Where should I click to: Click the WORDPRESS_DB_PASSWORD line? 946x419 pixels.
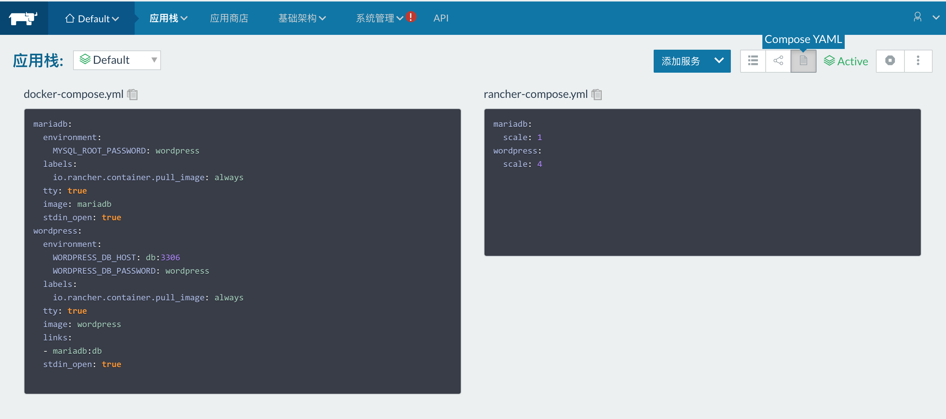tap(131, 271)
